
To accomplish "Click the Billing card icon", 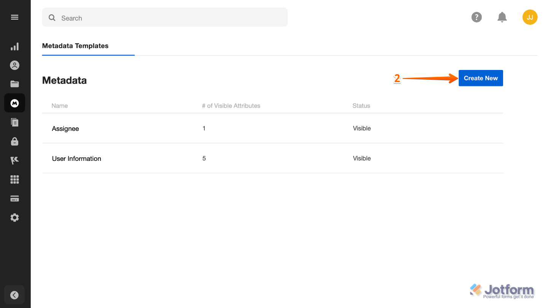I will (14, 198).
